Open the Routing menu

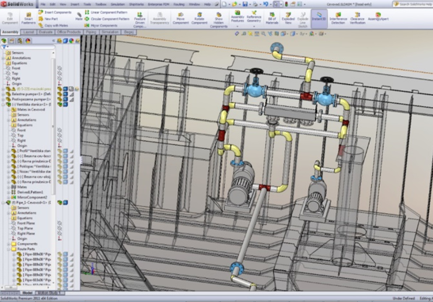pyautogui.click(x=179, y=4)
